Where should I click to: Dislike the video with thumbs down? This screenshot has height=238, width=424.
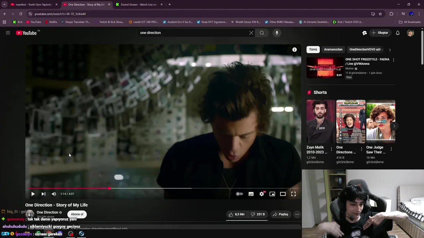point(258,214)
